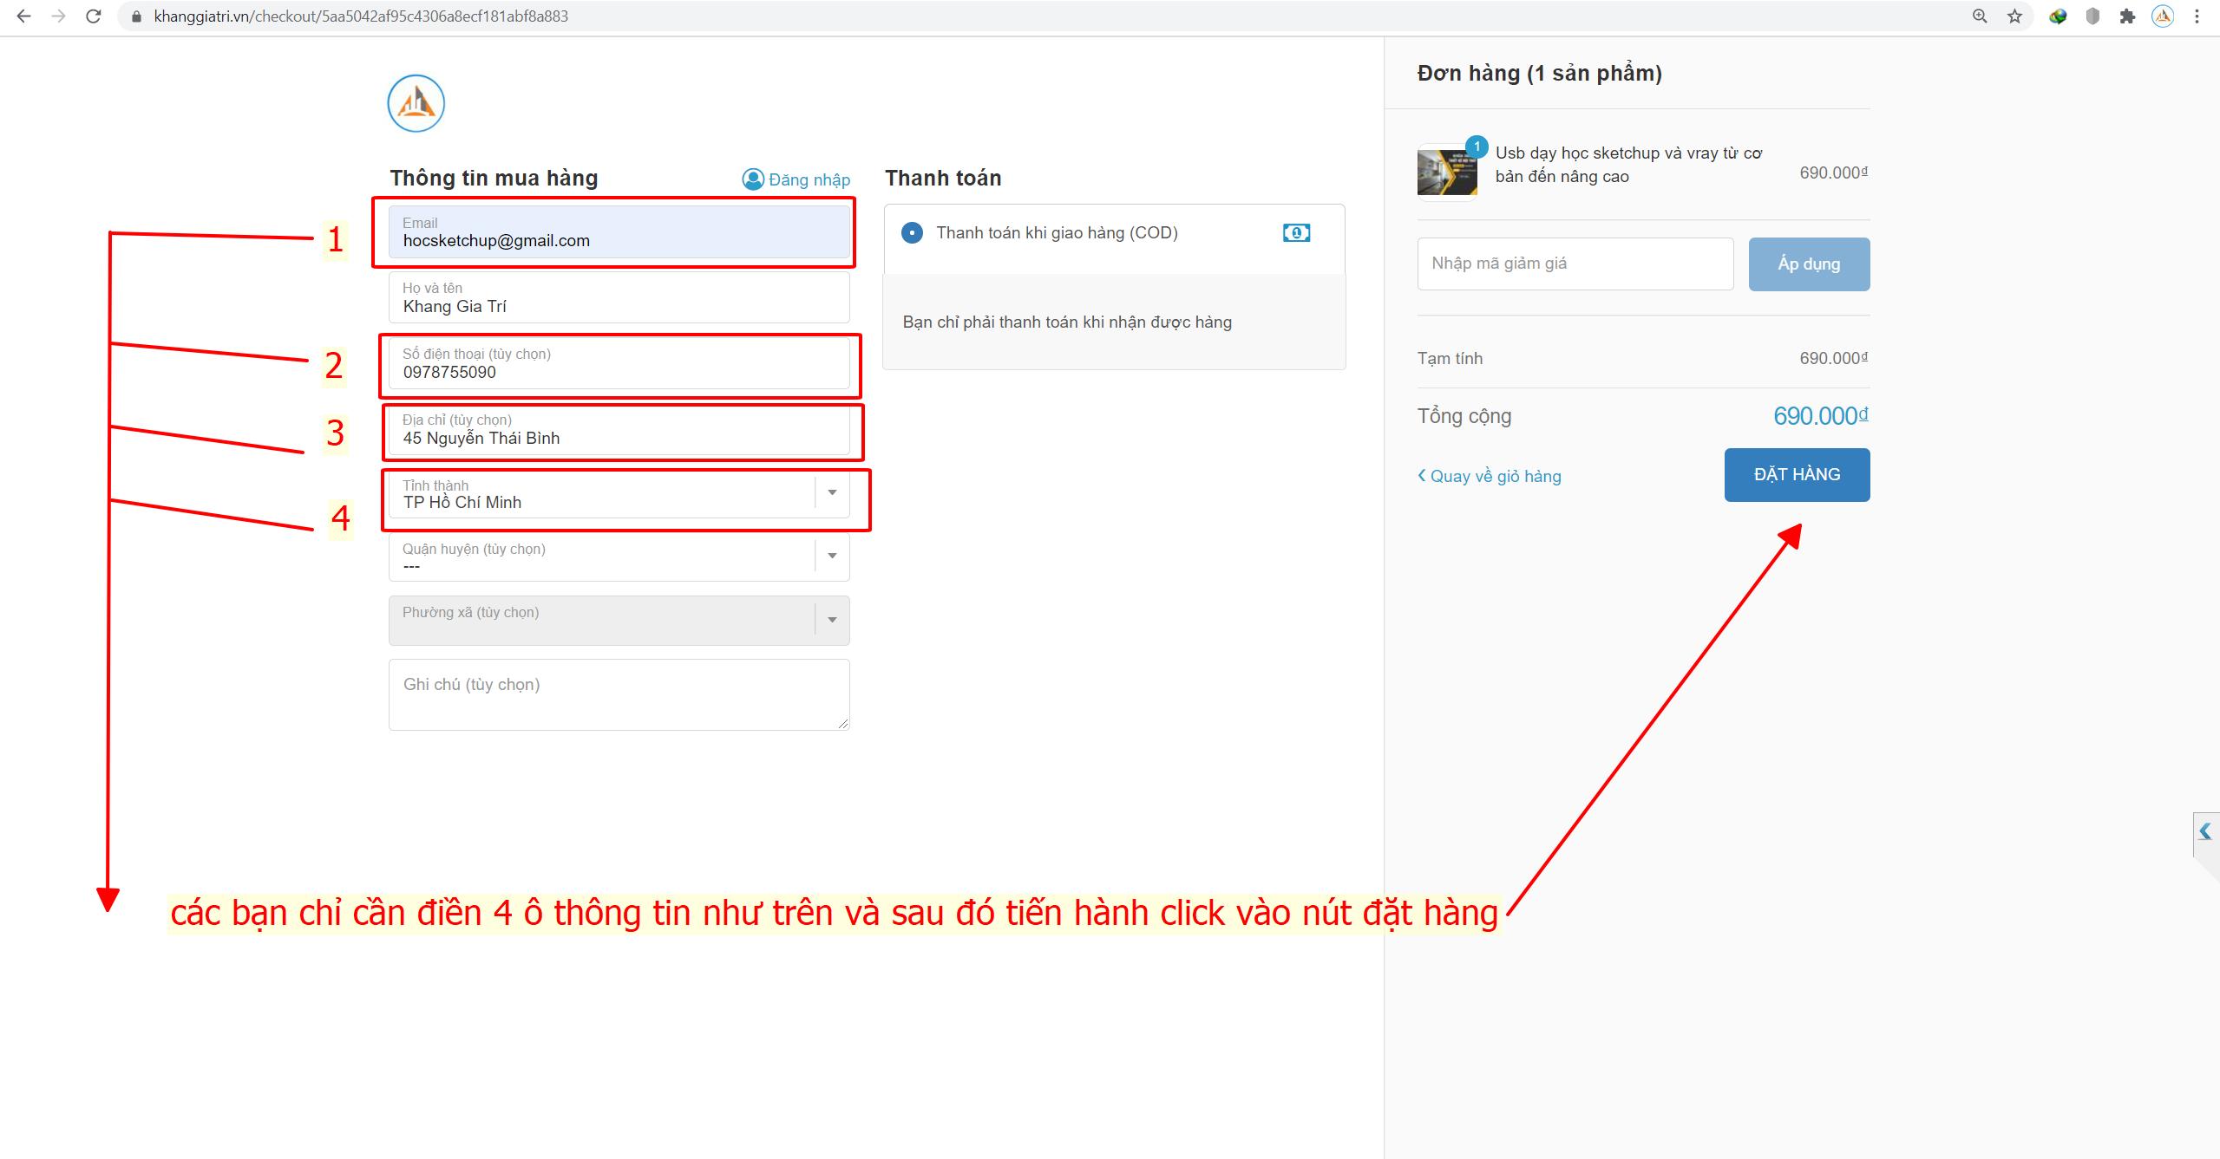Open the Phường xã dropdown
This screenshot has height=1159, width=2220.
point(832,619)
